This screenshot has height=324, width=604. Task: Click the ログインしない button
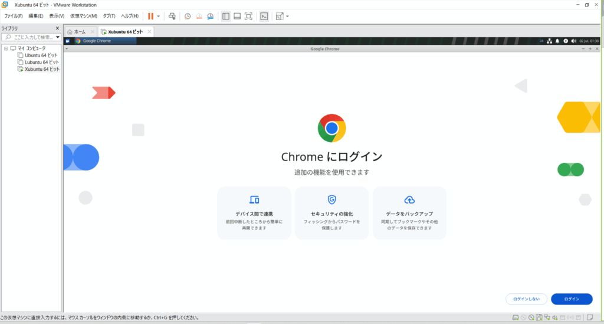pos(526,299)
